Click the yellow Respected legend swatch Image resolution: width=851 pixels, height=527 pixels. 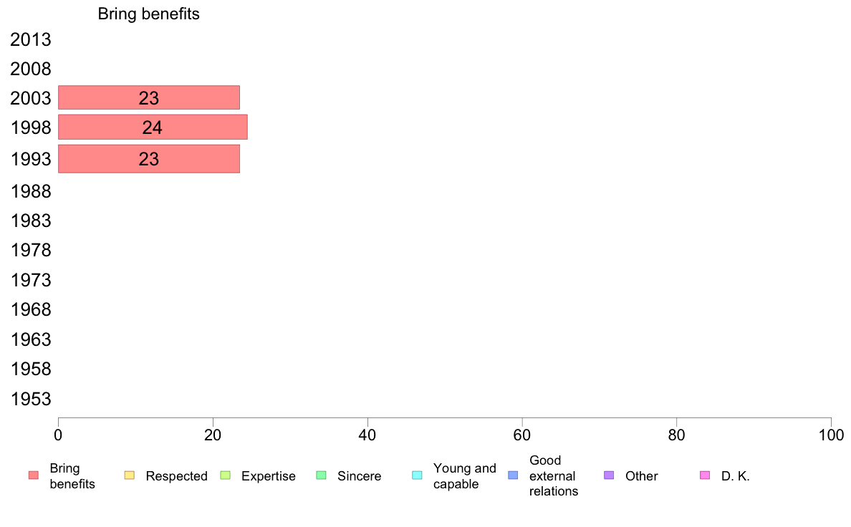pos(129,475)
